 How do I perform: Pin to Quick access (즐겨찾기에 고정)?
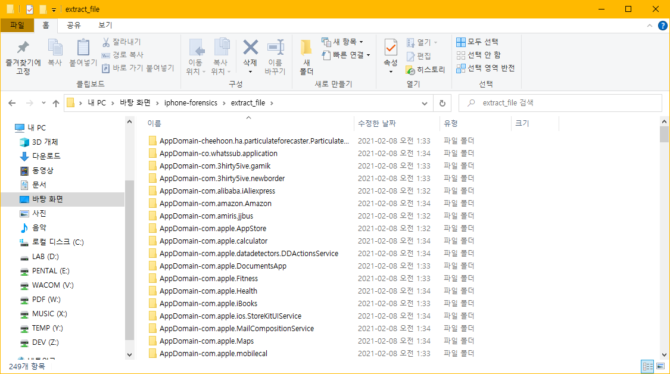coord(23,58)
